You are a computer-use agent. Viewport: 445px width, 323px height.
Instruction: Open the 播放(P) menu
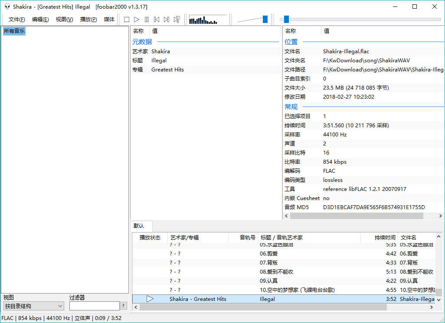pyautogui.click(x=88, y=19)
